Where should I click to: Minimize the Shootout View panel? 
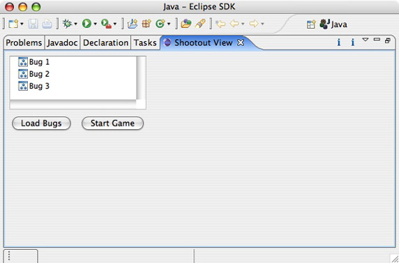tap(377, 40)
